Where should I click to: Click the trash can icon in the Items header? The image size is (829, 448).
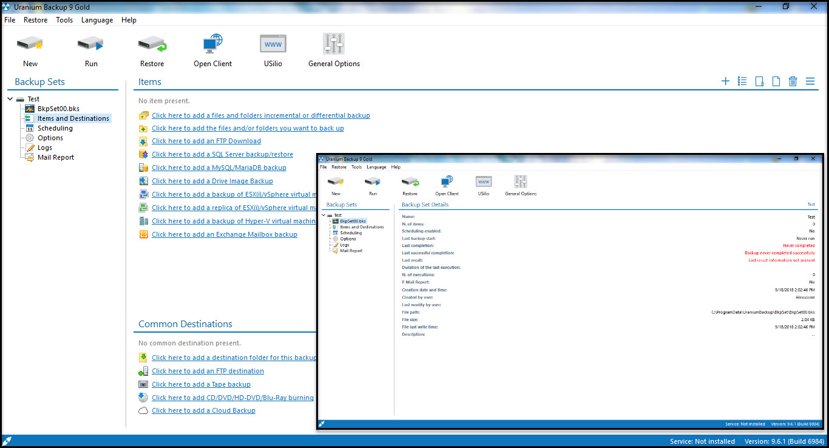click(x=793, y=81)
